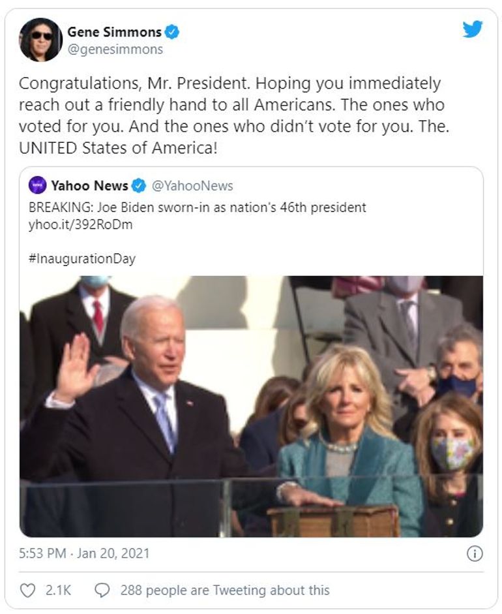Open the tweet info icon
502x614 pixels.
click(x=475, y=554)
